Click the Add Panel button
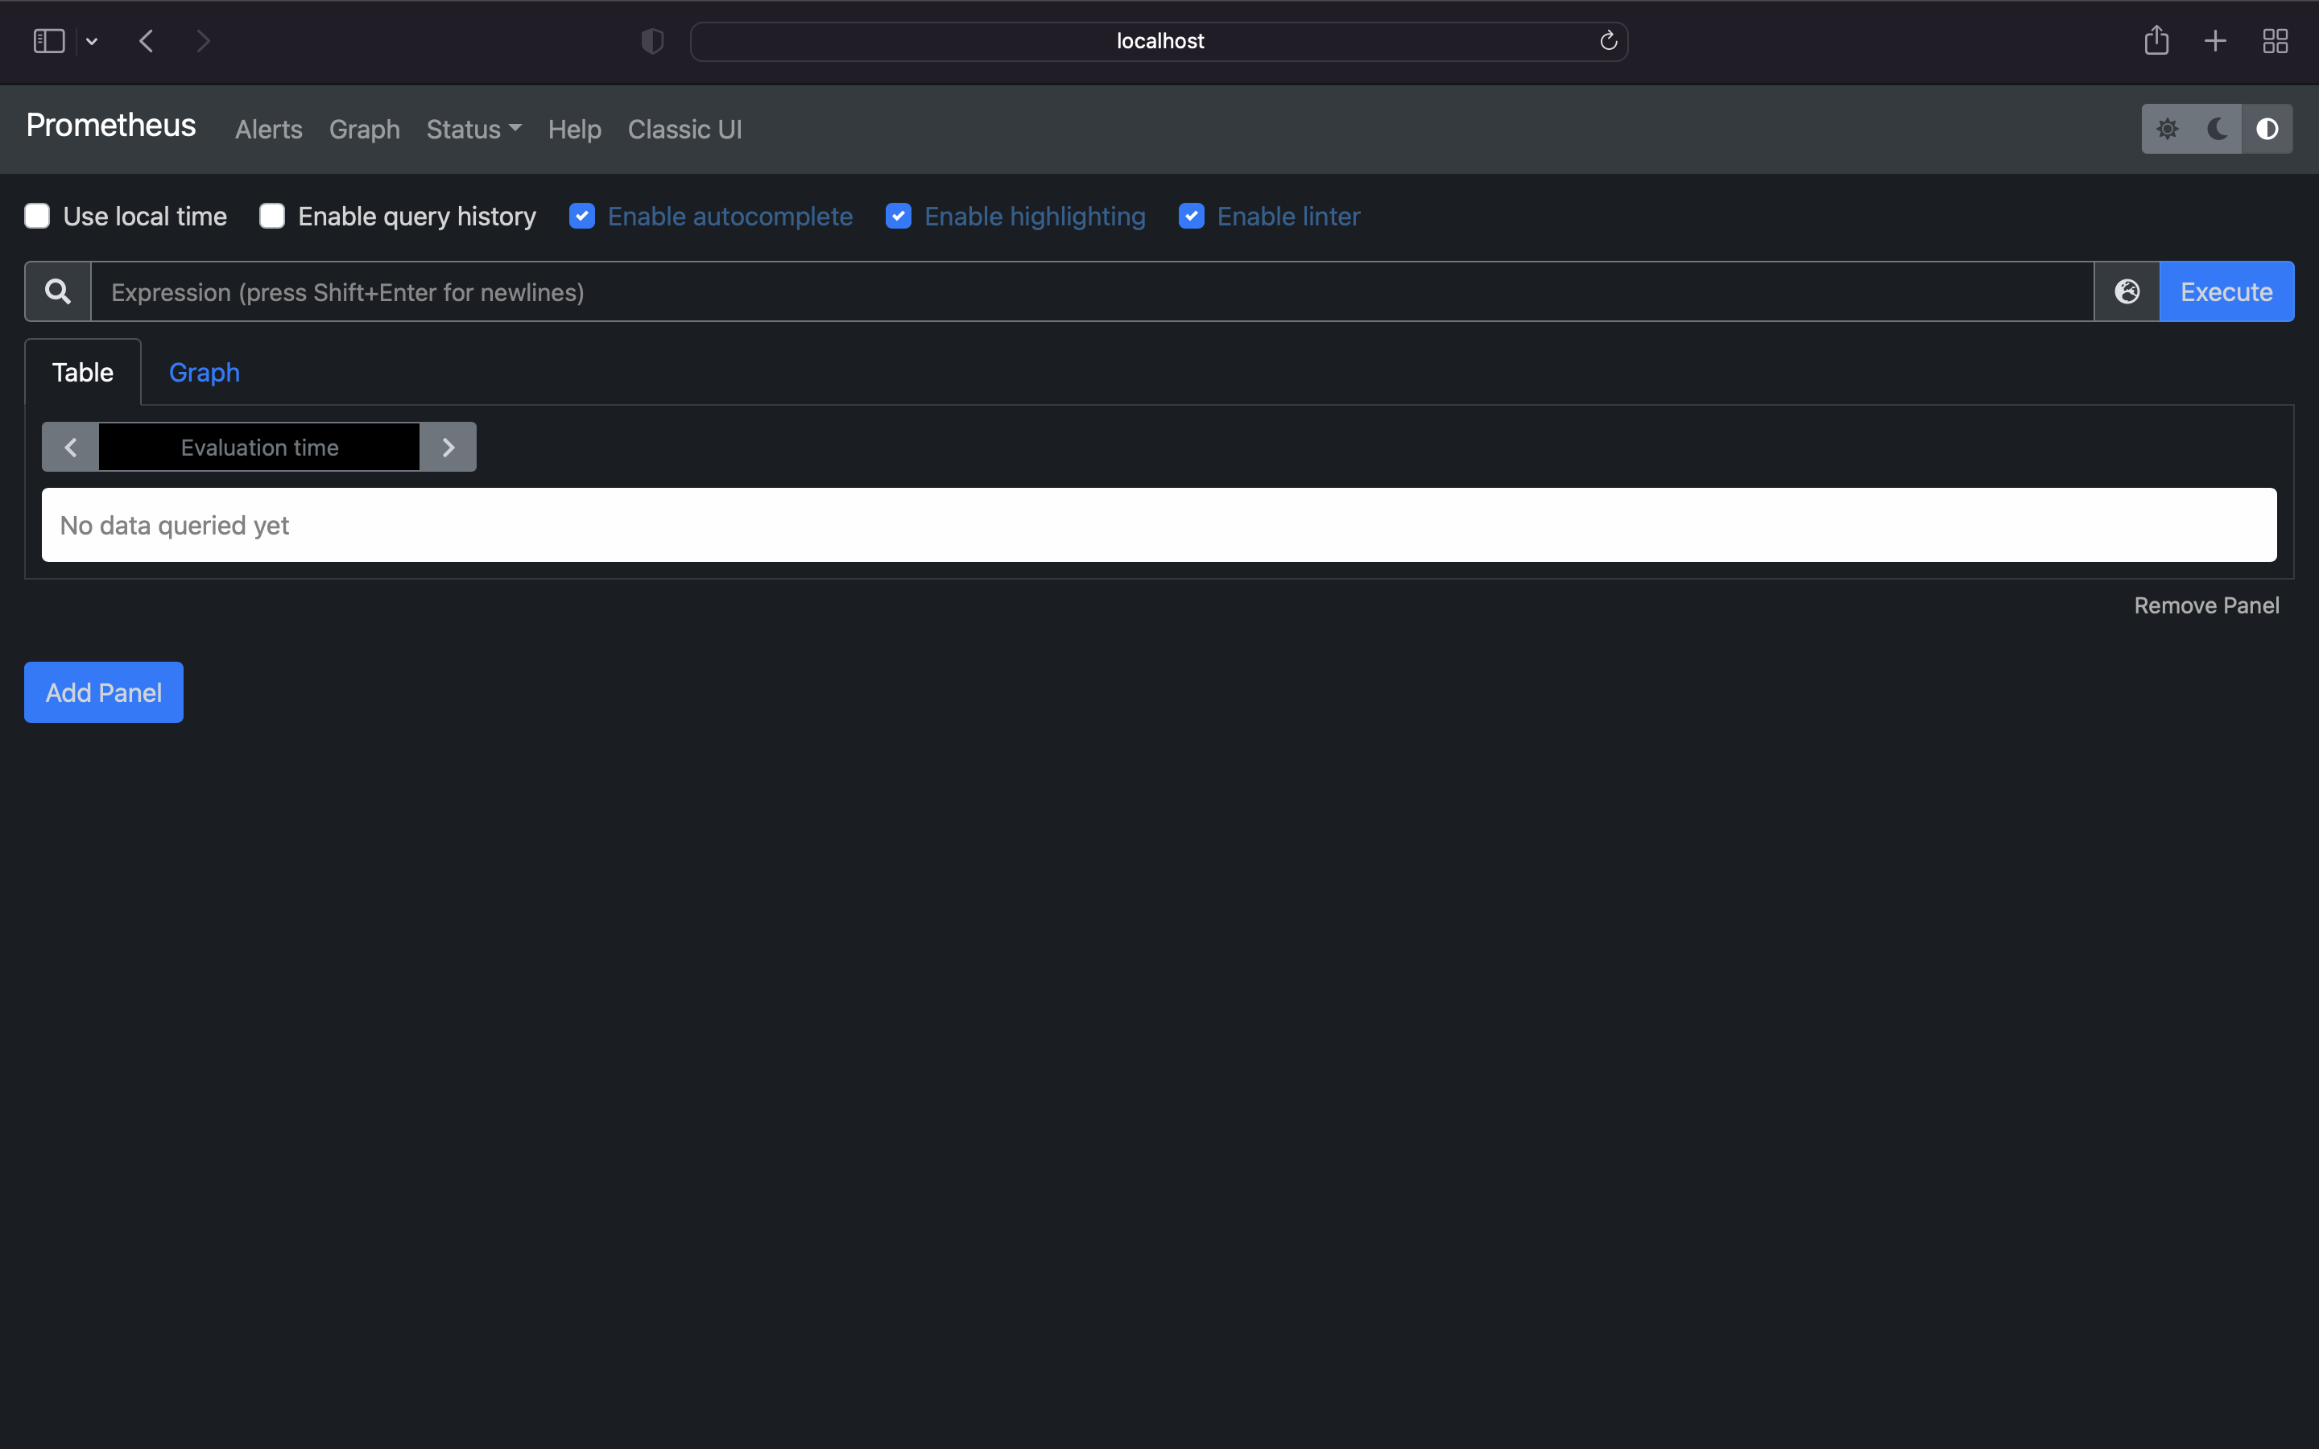This screenshot has width=2319, height=1449. (102, 691)
